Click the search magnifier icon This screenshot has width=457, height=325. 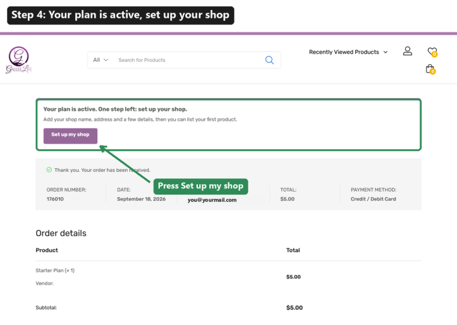(x=269, y=60)
